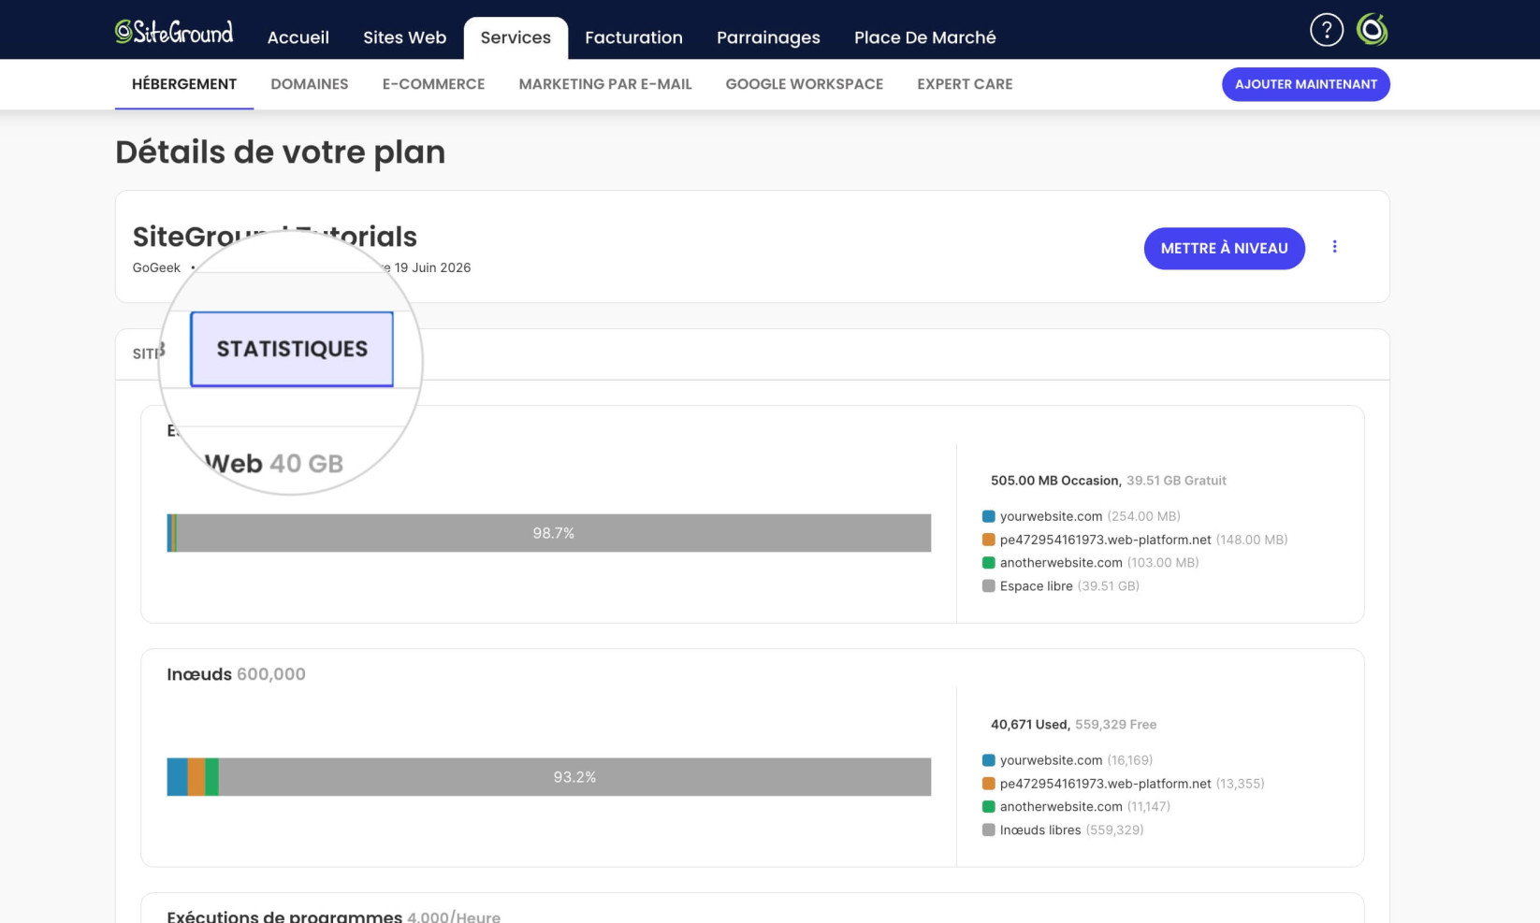
Task: Click grey swatch beside Inœuds libres
Action: point(988,830)
